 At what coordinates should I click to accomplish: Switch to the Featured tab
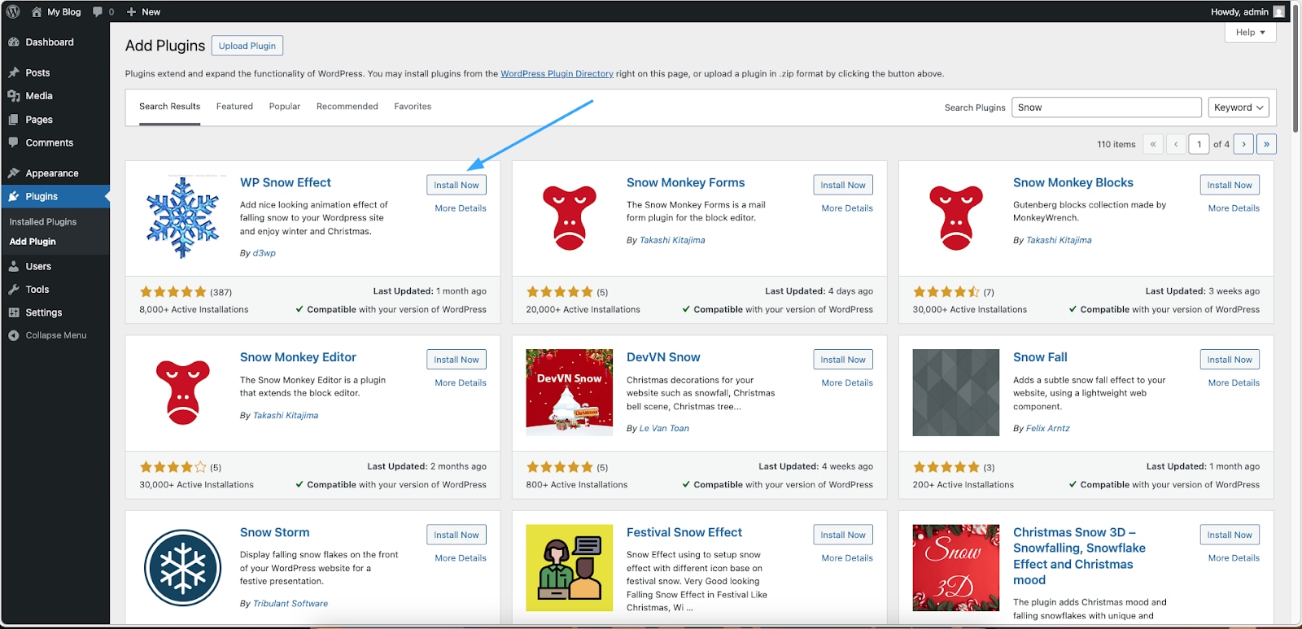[x=234, y=107]
